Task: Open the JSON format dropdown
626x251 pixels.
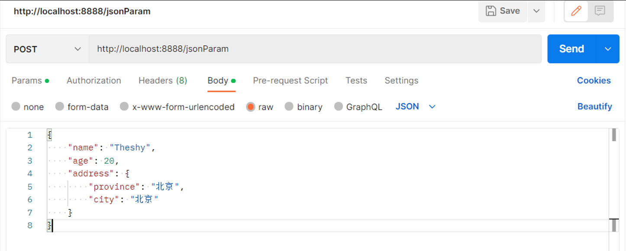Action: pyautogui.click(x=415, y=106)
